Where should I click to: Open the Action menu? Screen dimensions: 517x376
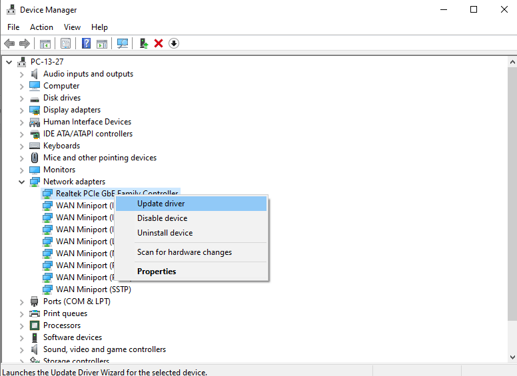click(x=41, y=27)
